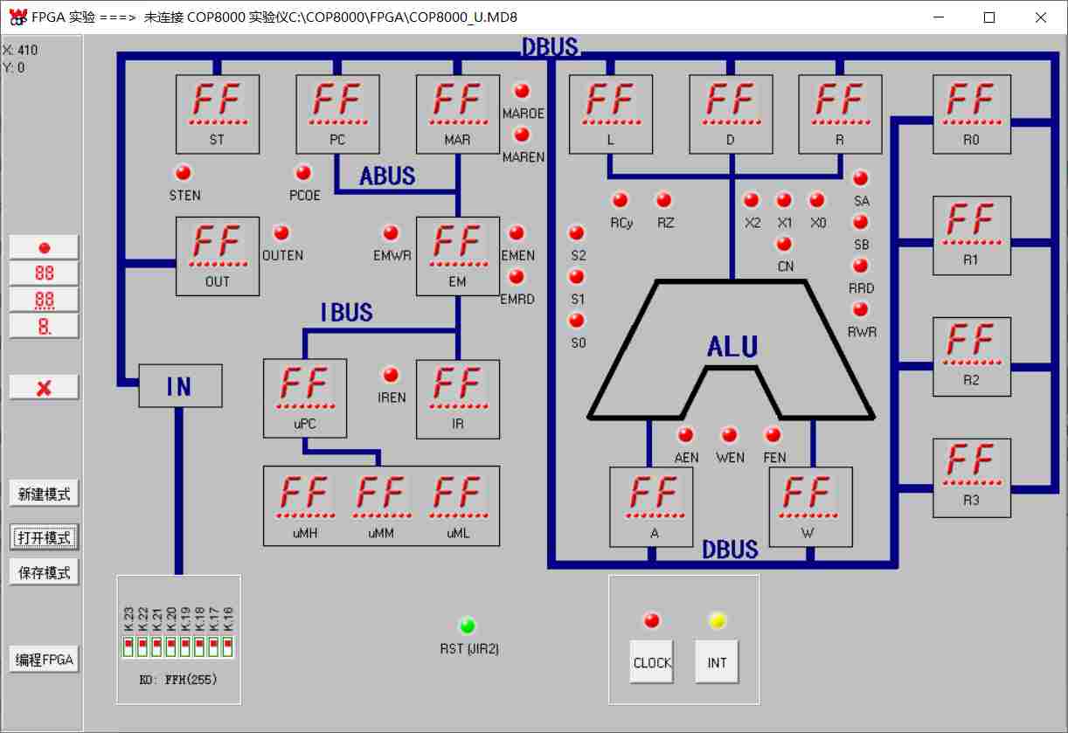The width and height of the screenshot is (1068, 733).
Task: Click the red LED above CLOCK
Action: point(652,620)
